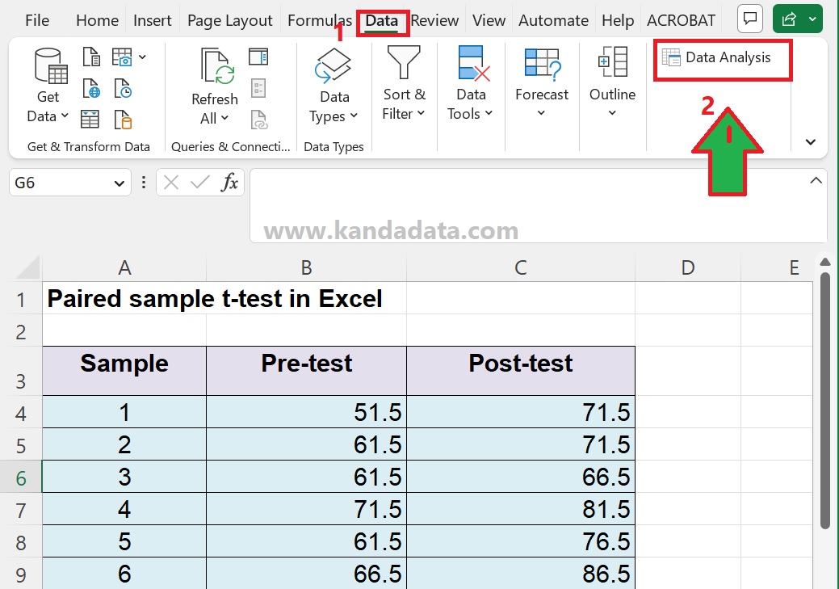Click the Select All corner triangle

(x=27, y=267)
